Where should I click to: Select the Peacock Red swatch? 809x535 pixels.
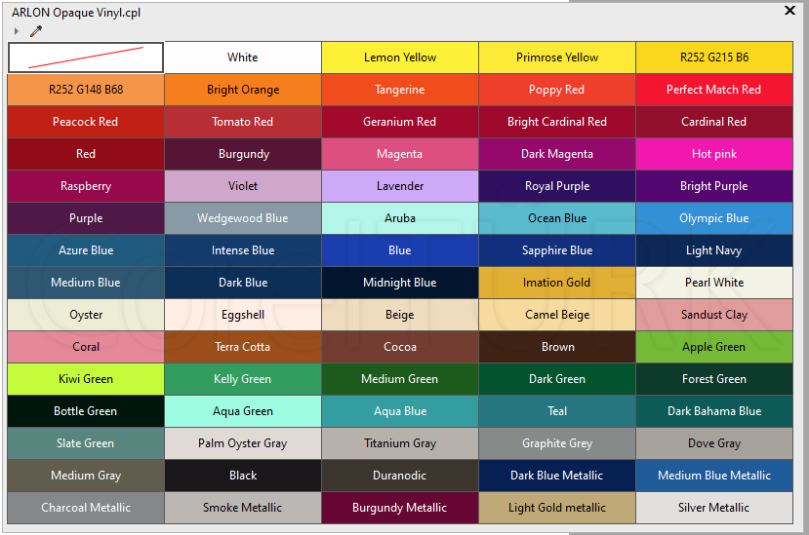click(x=86, y=122)
